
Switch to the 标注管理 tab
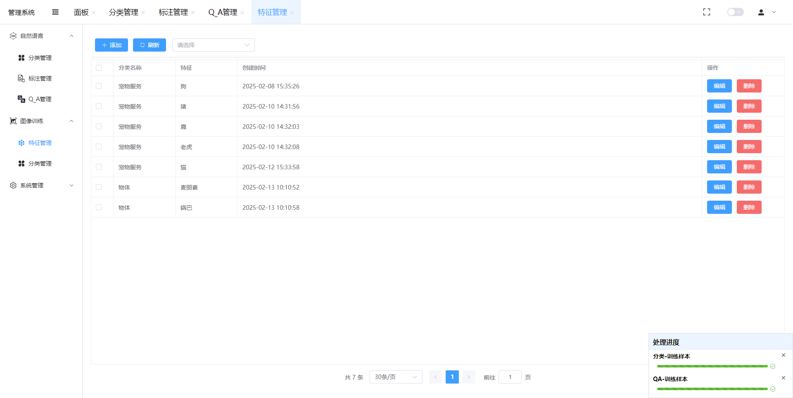pos(173,12)
